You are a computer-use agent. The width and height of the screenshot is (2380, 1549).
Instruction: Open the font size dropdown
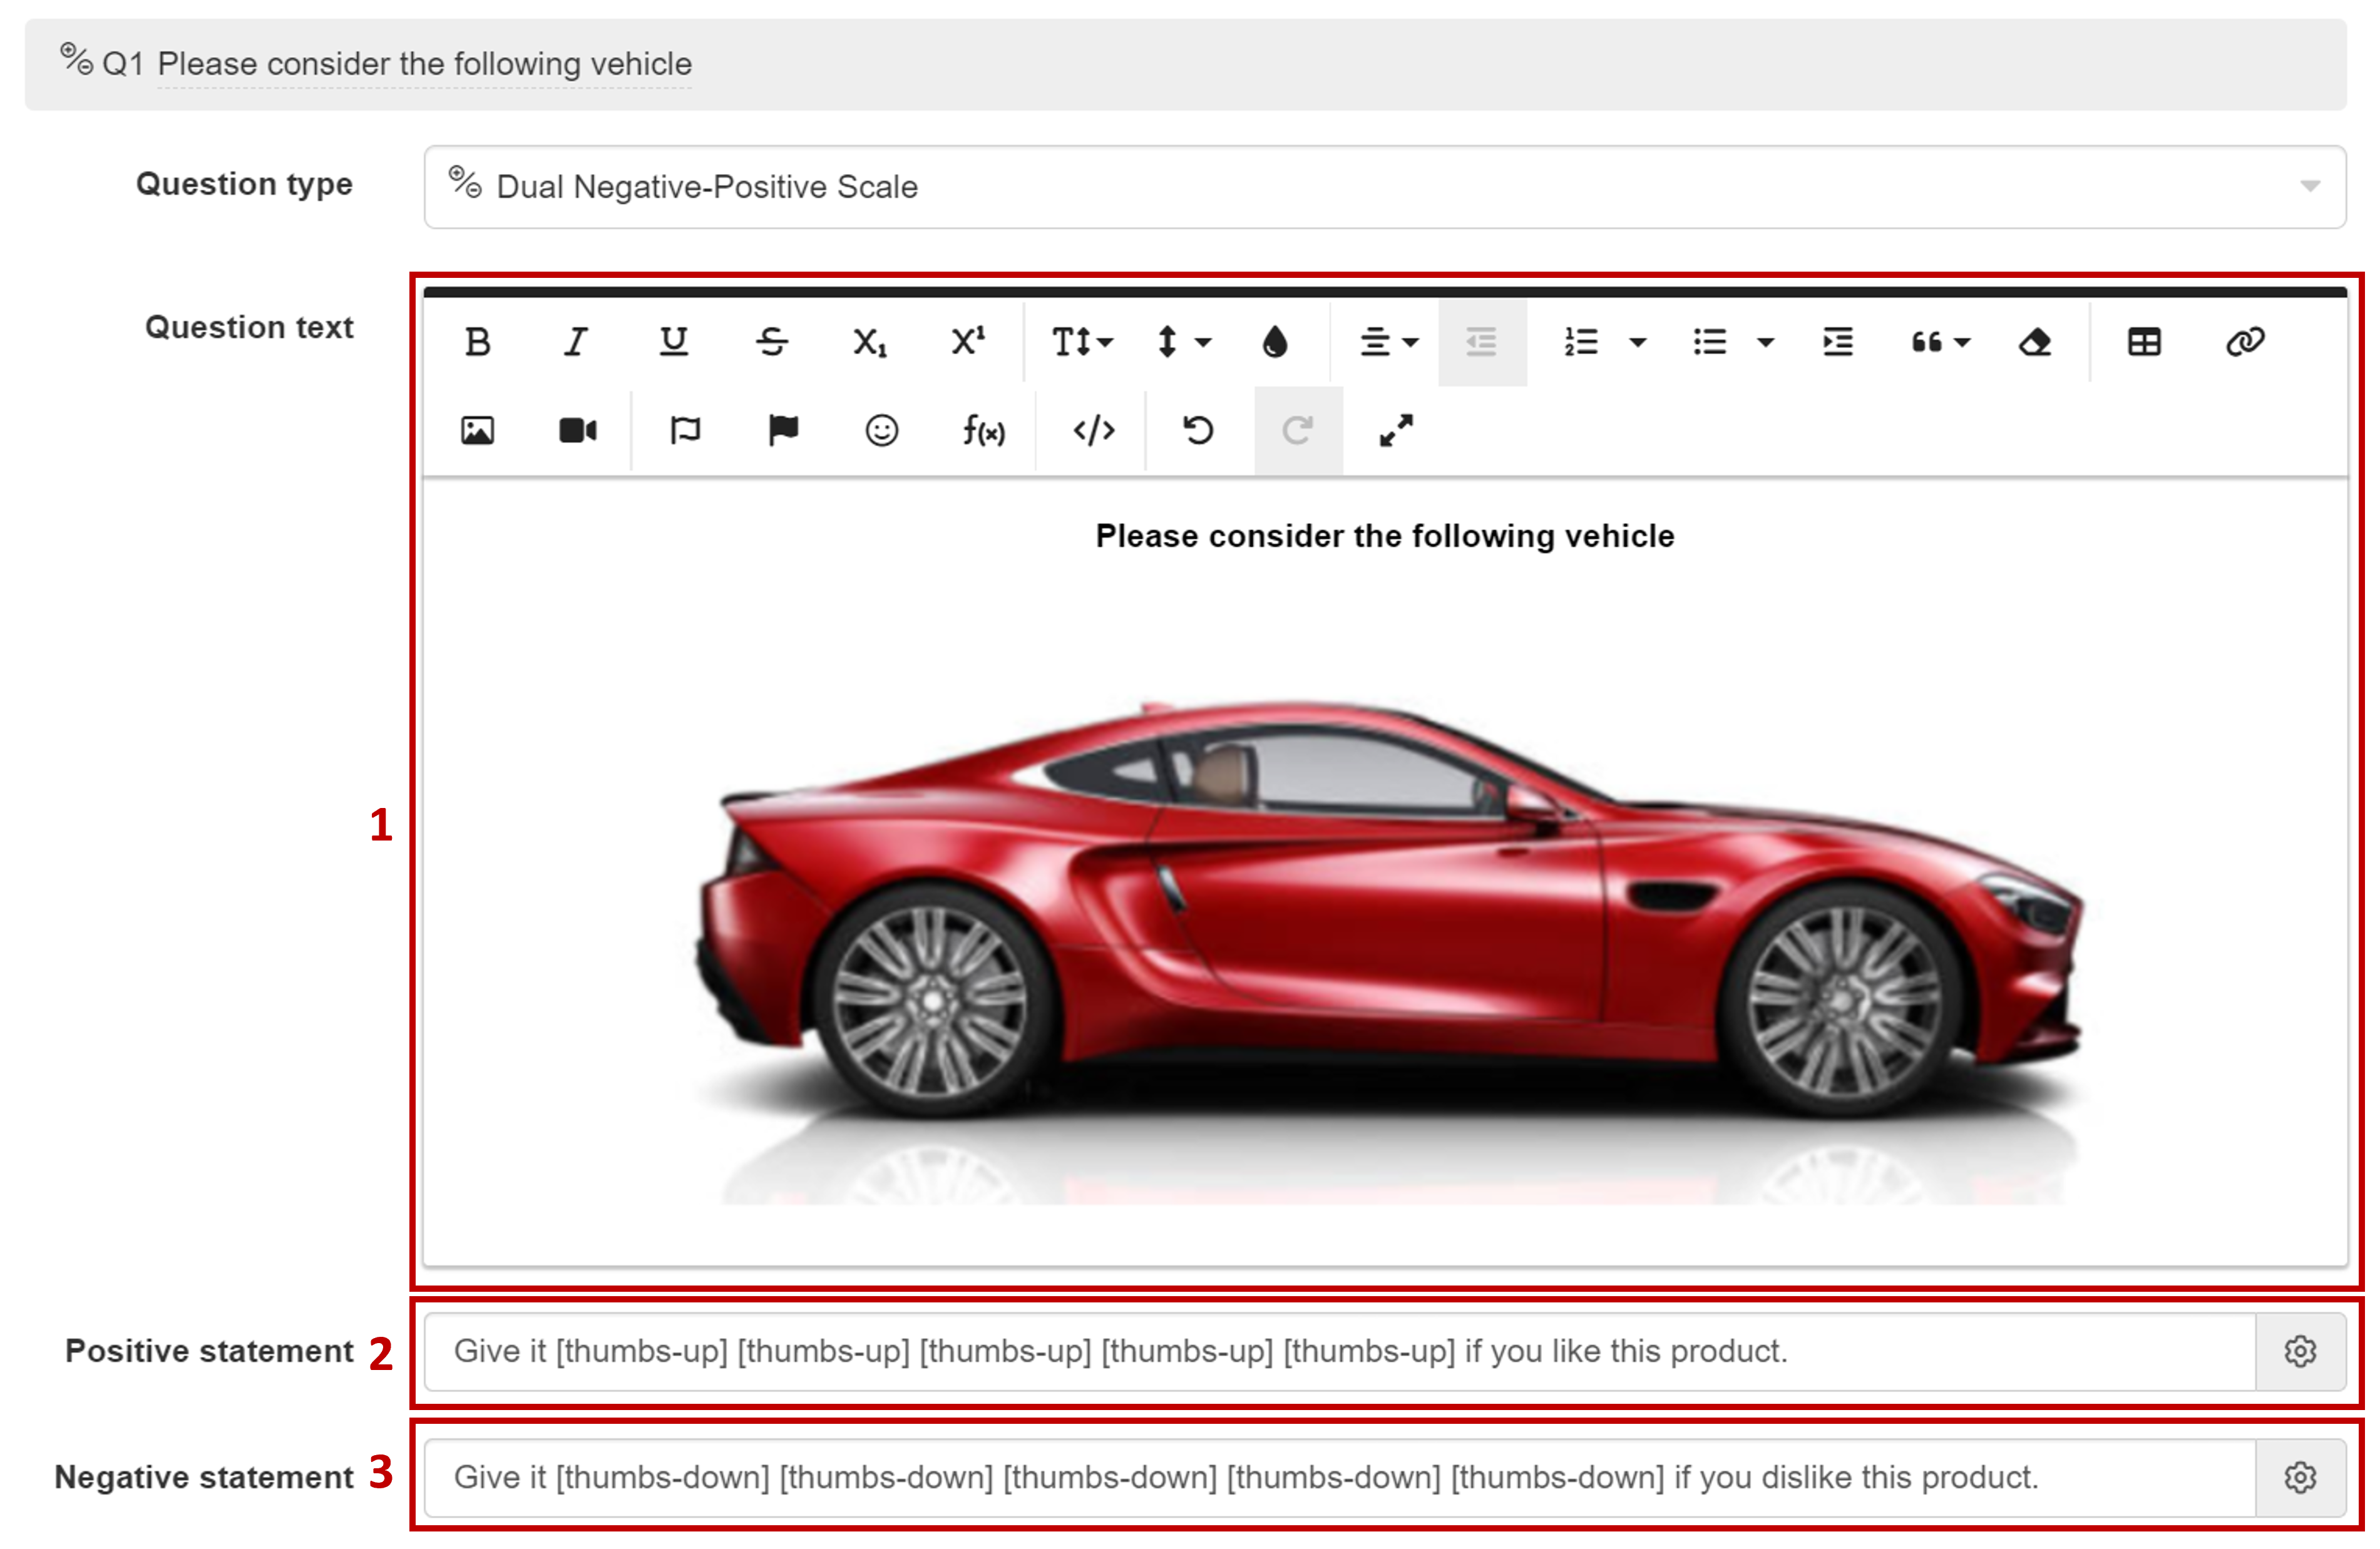tap(1082, 343)
